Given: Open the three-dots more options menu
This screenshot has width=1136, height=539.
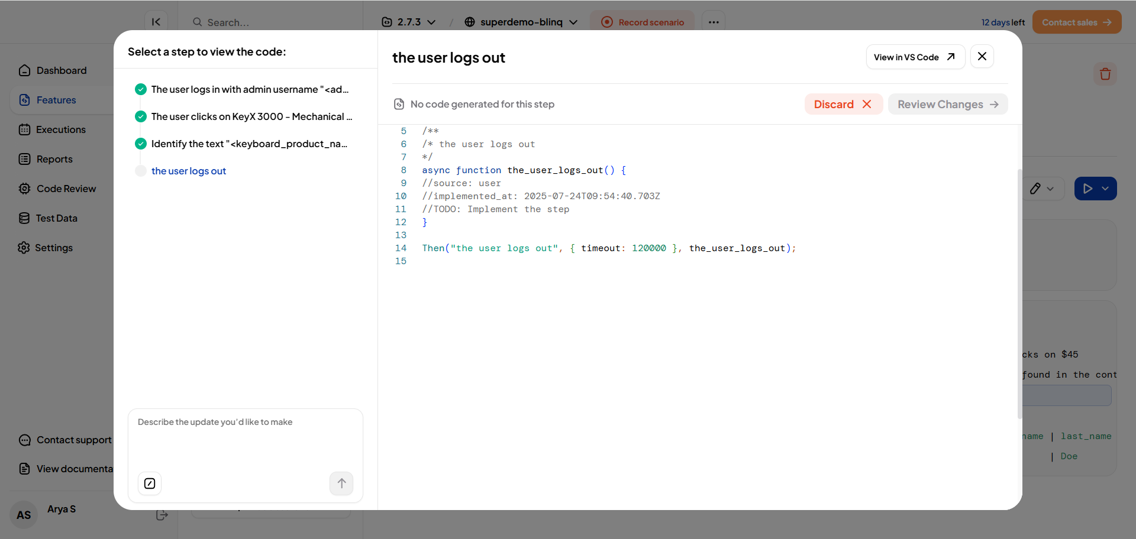Looking at the screenshot, I should 714,22.
